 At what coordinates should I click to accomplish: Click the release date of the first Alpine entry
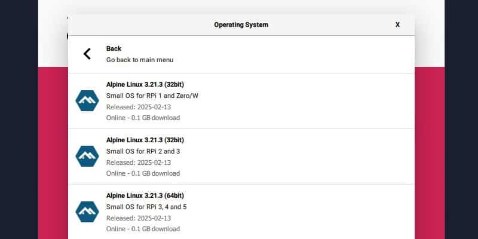point(138,107)
